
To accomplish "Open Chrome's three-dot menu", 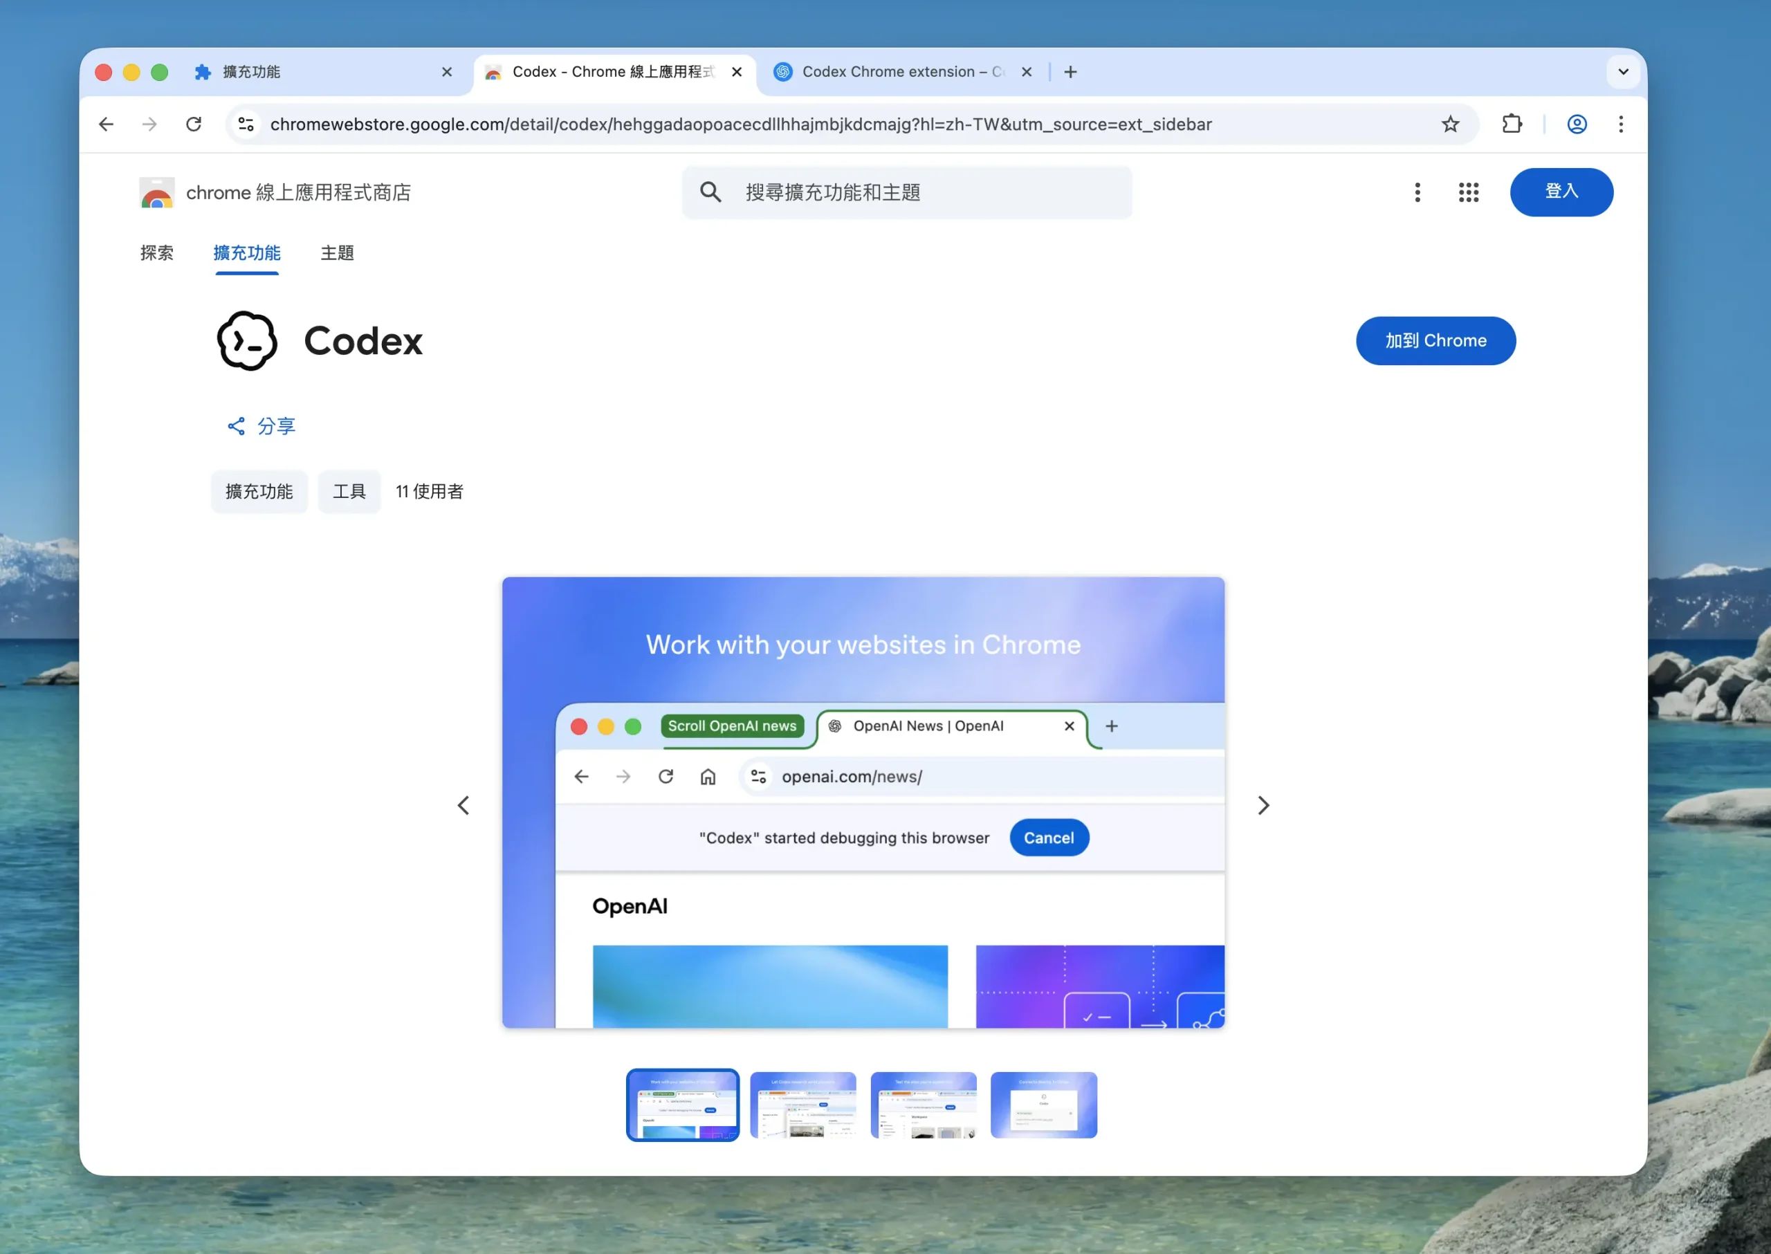I will click(x=1620, y=125).
